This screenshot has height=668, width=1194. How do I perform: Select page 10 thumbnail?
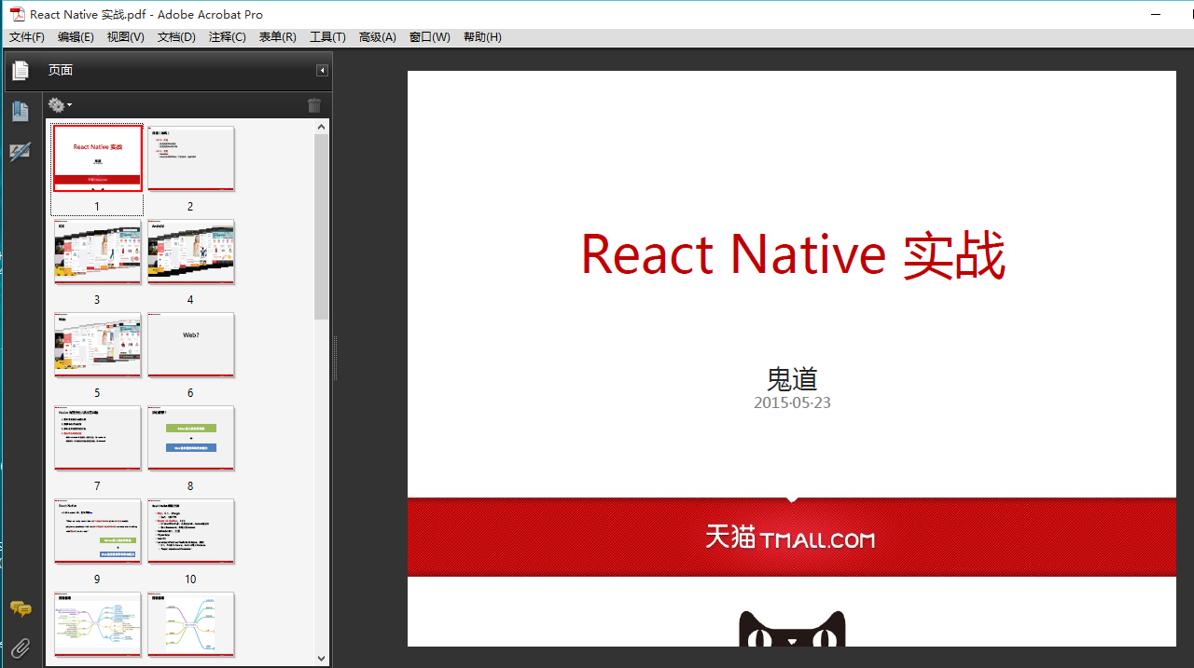[190, 531]
